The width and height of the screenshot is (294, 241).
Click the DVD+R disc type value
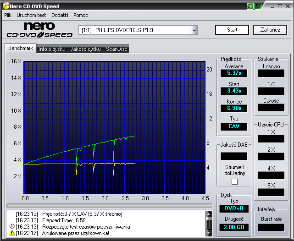click(x=234, y=208)
